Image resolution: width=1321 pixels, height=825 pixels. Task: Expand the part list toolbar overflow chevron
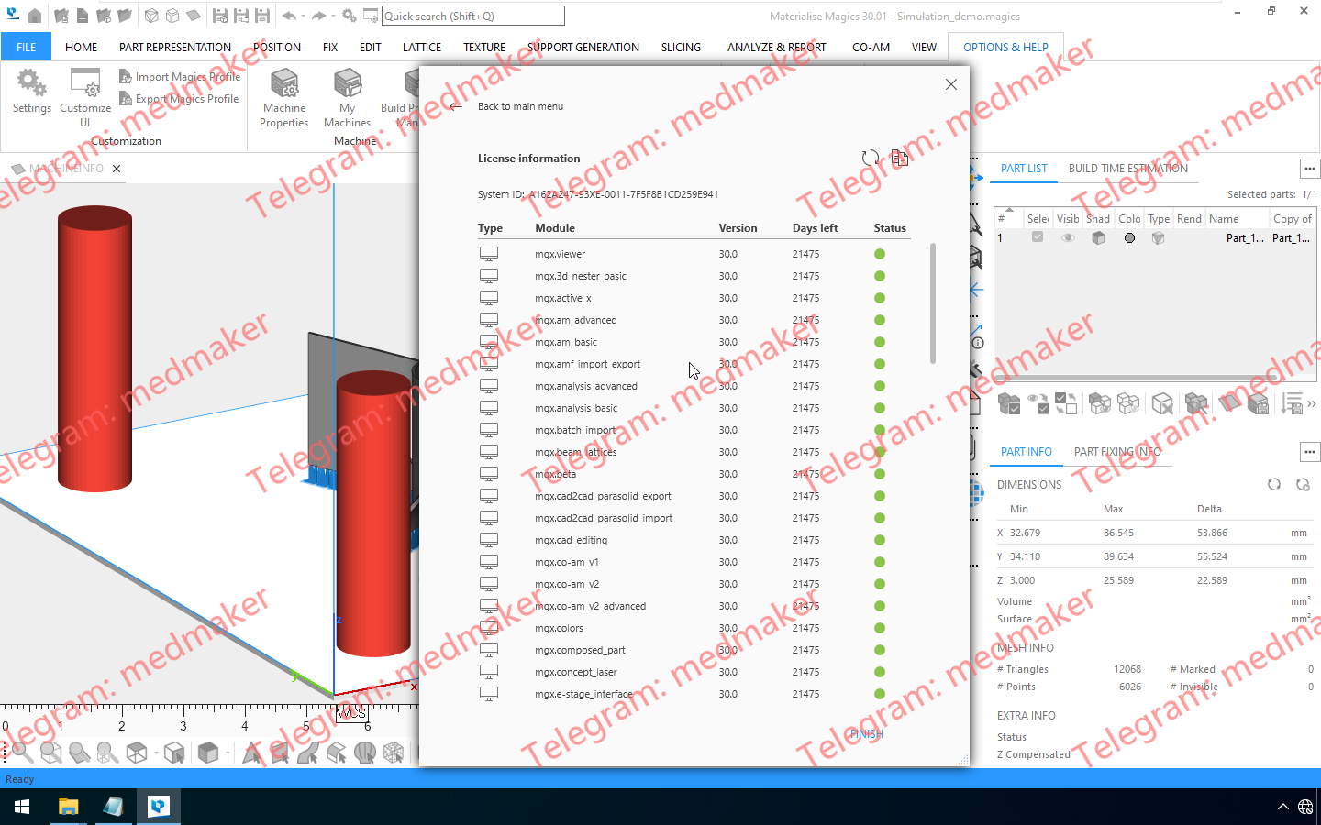[1312, 403]
